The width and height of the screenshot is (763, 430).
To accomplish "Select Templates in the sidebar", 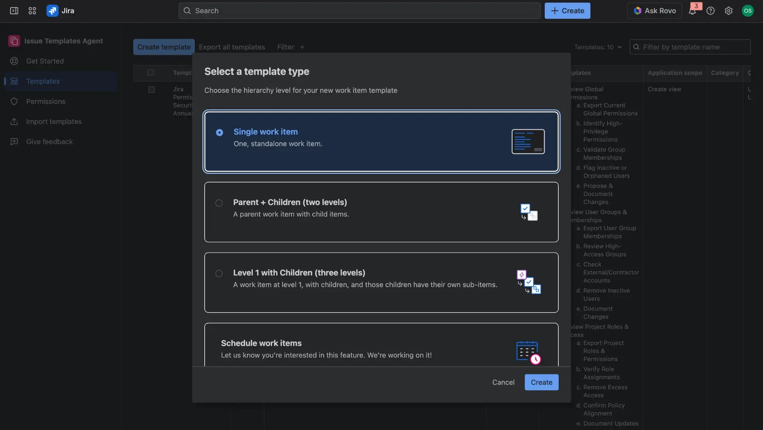I will (x=44, y=81).
